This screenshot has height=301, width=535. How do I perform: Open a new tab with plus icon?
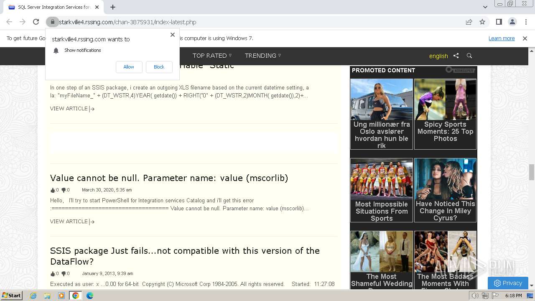(x=113, y=7)
